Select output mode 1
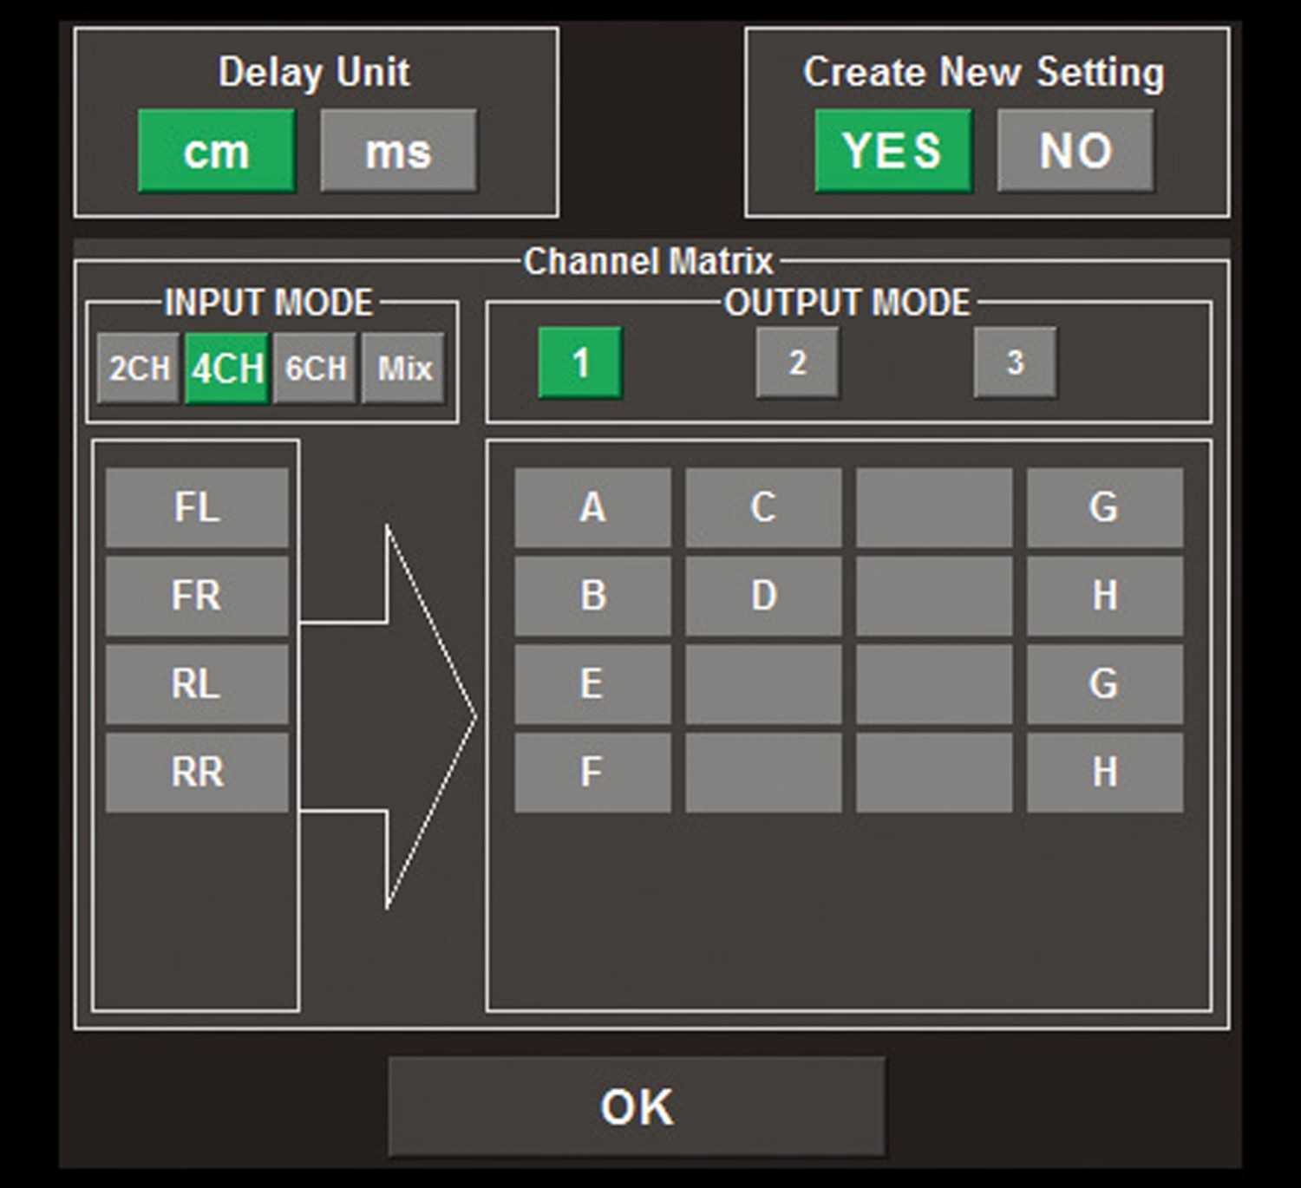Viewport: 1301px width, 1188px height. 580,362
